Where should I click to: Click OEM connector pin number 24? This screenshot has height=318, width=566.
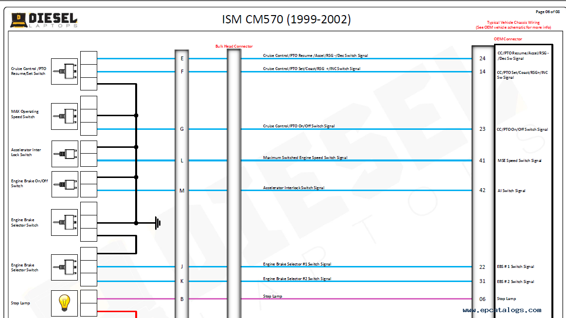tap(482, 58)
